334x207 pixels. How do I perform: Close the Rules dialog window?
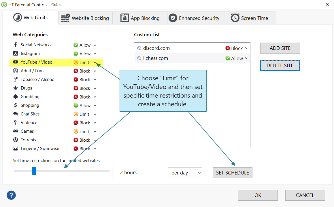click(x=328, y=5)
